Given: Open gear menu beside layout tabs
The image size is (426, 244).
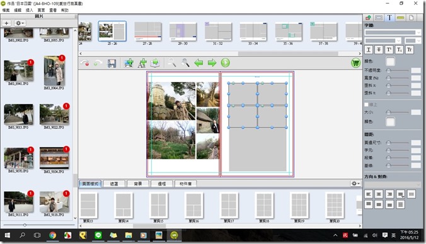Looking at the screenshot, I should click(355, 183).
